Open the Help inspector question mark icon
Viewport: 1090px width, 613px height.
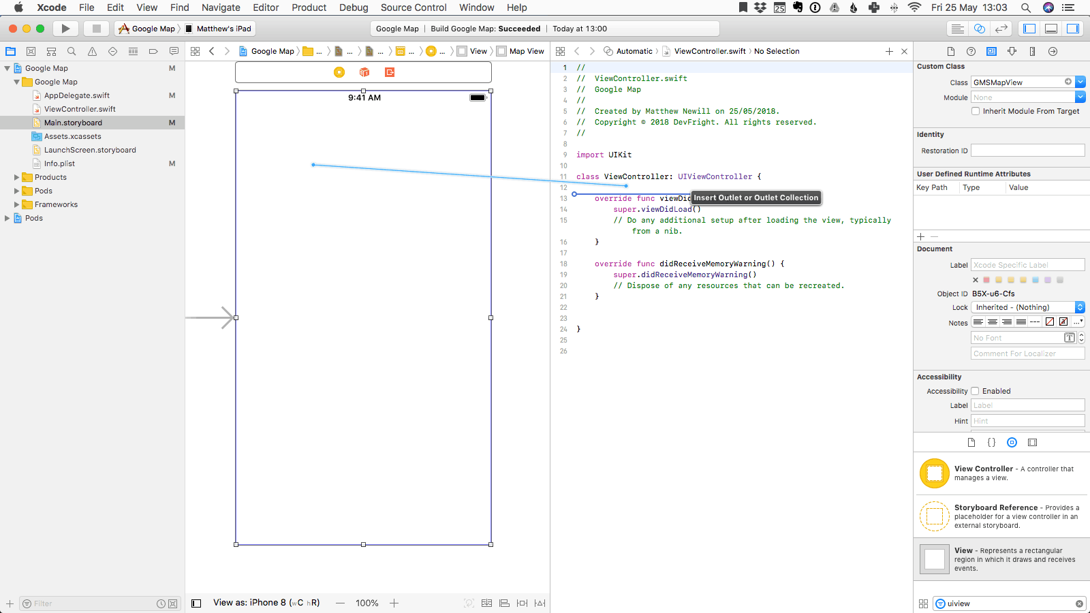pos(971,51)
